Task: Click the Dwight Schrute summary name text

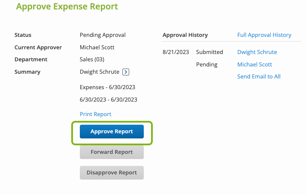Action: coord(100,72)
